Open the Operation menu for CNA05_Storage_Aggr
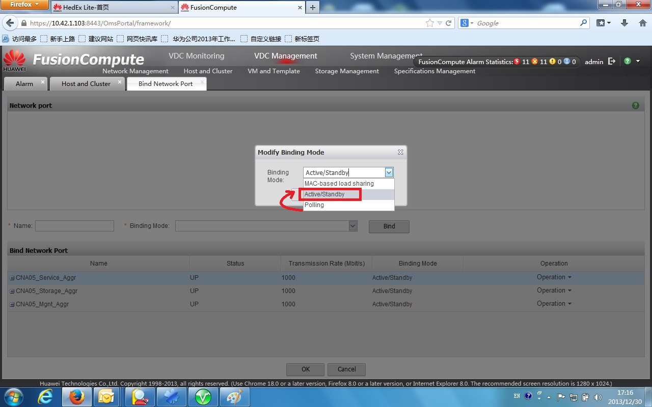The image size is (652, 407). pyautogui.click(x=554, y=290)
